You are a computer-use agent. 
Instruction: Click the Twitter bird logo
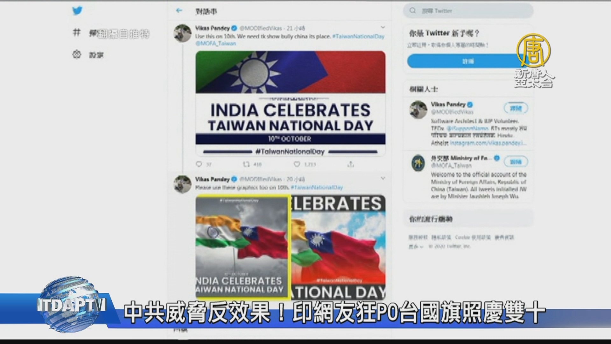coord(77,11)
